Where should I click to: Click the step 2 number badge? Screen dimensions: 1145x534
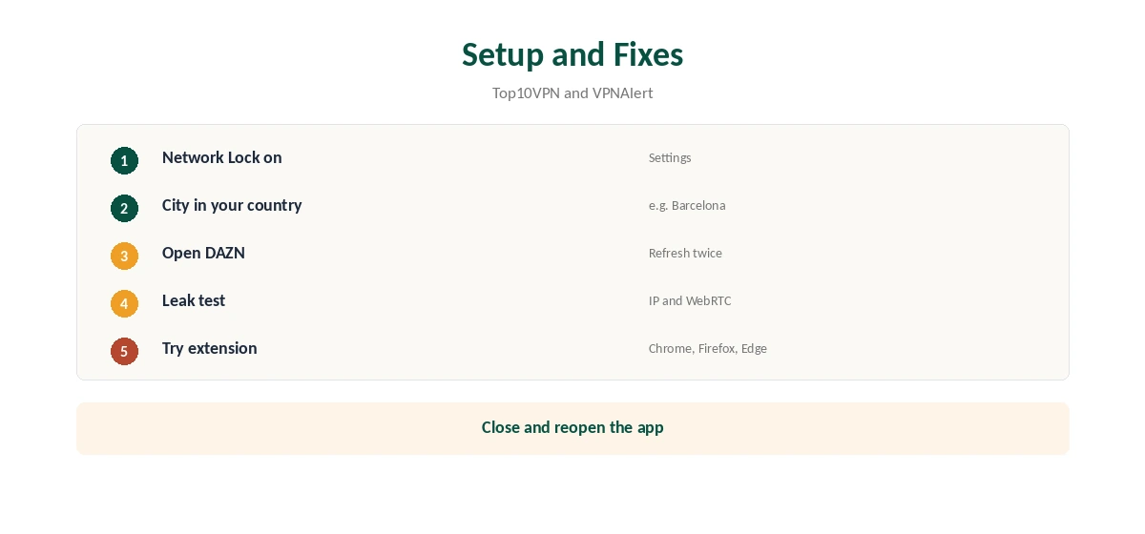(x=124, y=208)
